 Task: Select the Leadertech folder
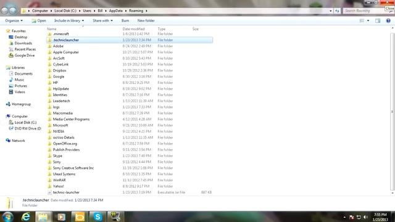[61, 101]
